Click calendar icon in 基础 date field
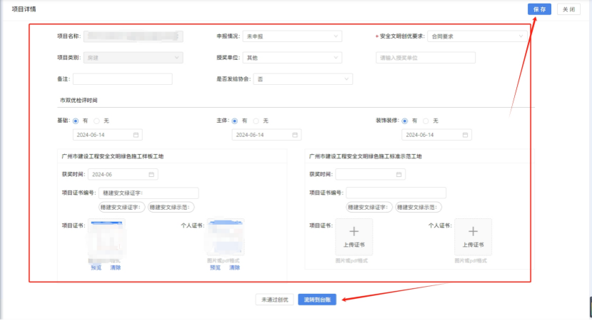The image size is (592, 321). [136, 135]
